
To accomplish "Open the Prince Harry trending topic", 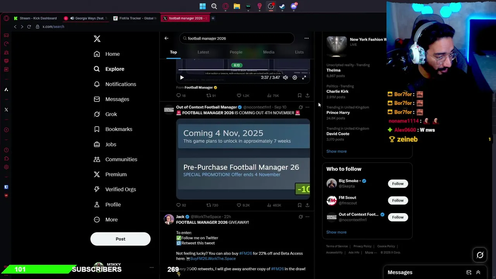I will 338,112.
